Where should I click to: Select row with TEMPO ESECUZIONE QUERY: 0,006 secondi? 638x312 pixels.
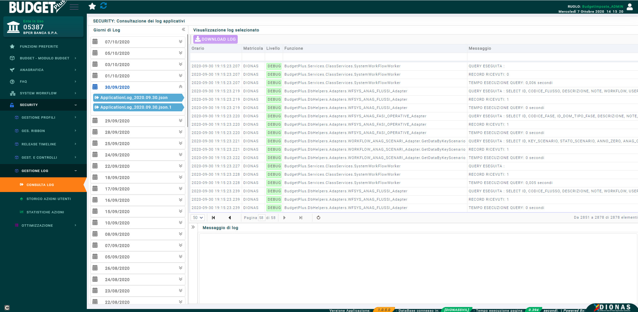click(x=414, y=83)
